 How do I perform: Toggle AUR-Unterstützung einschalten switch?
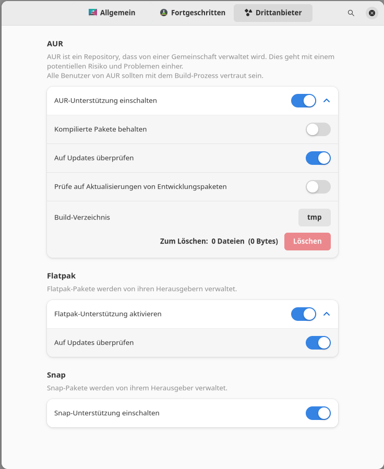click(304, 101)
